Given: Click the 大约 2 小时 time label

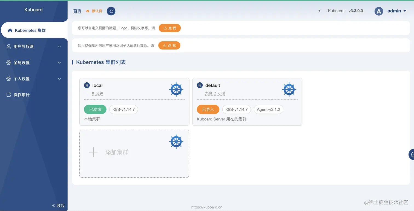Looking at the screenshot, I should click(x=215, y=93).
